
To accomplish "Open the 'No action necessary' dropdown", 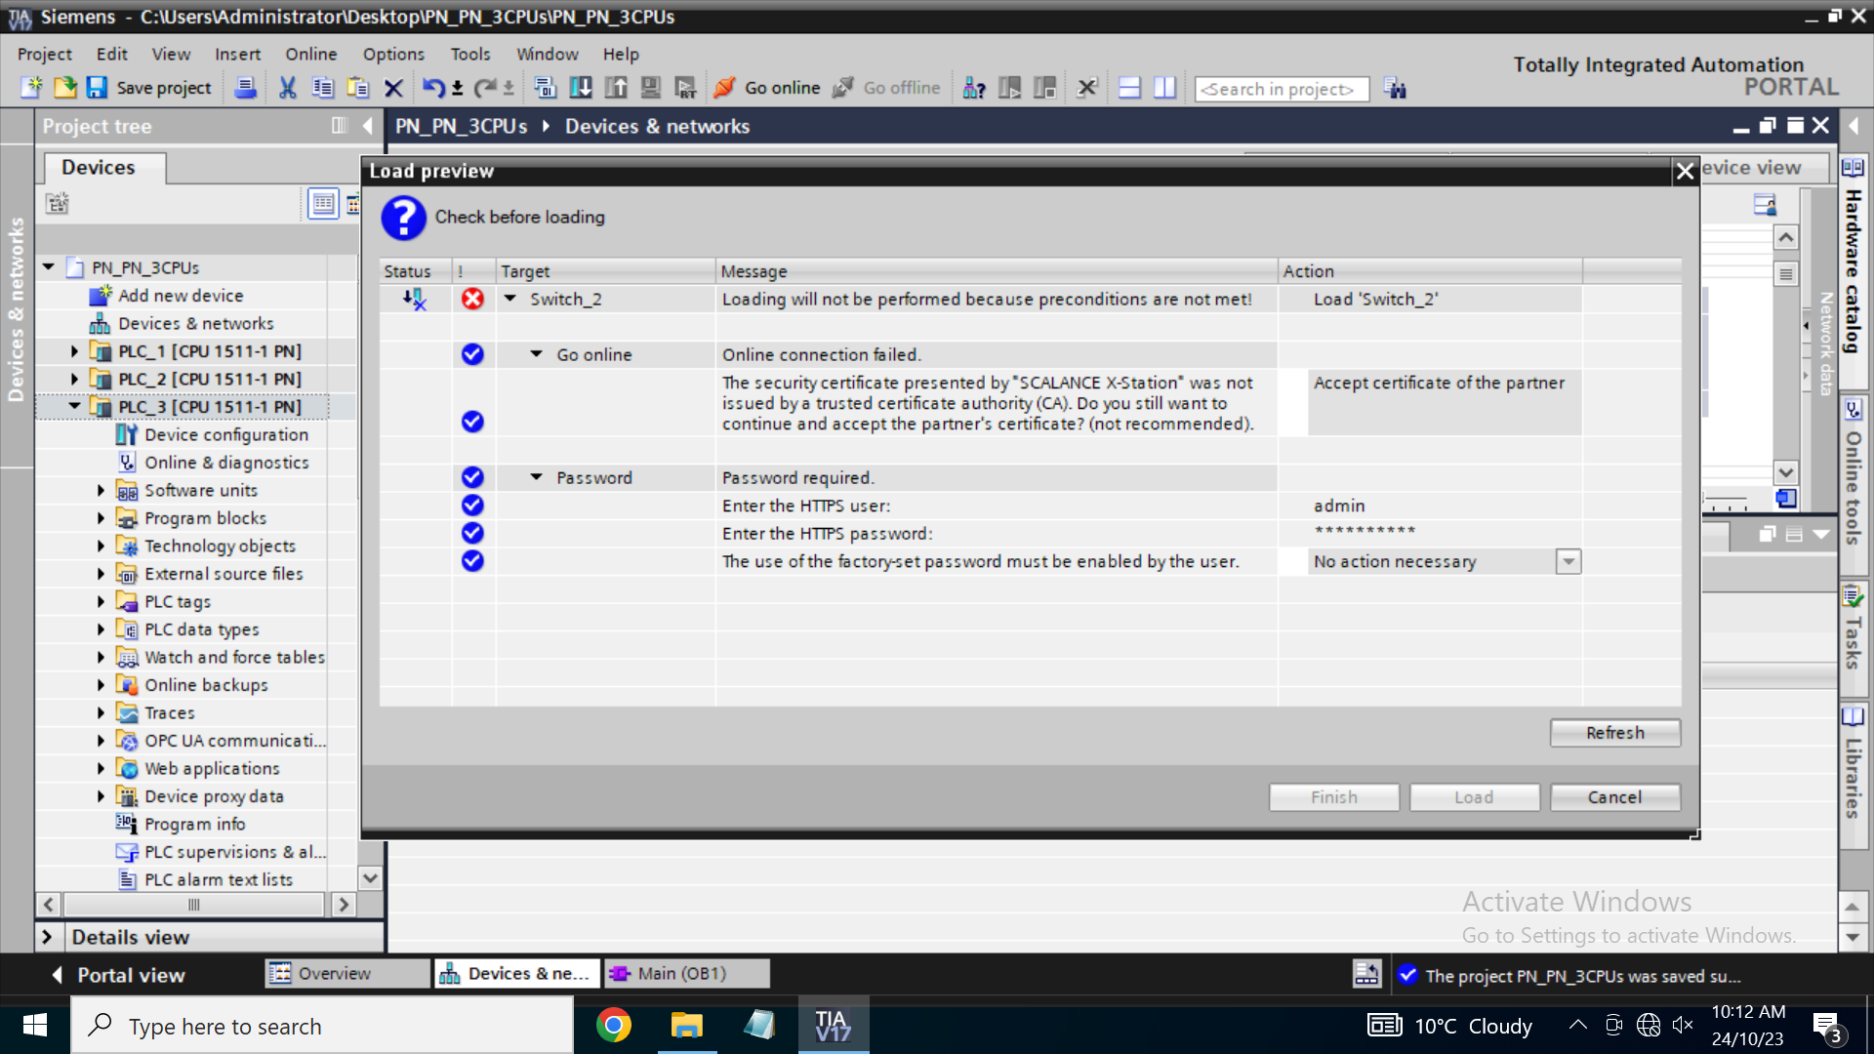I will [x=1568, y=561].
